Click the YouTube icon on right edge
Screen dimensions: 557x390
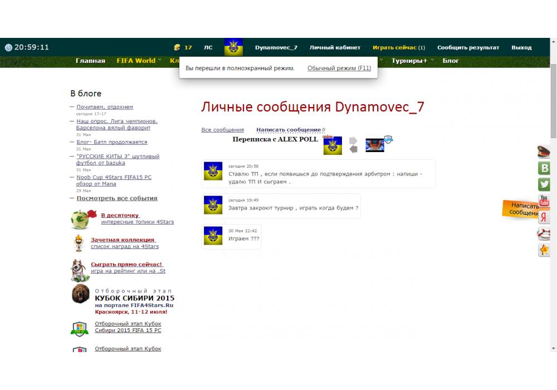[x=544, y=201]
